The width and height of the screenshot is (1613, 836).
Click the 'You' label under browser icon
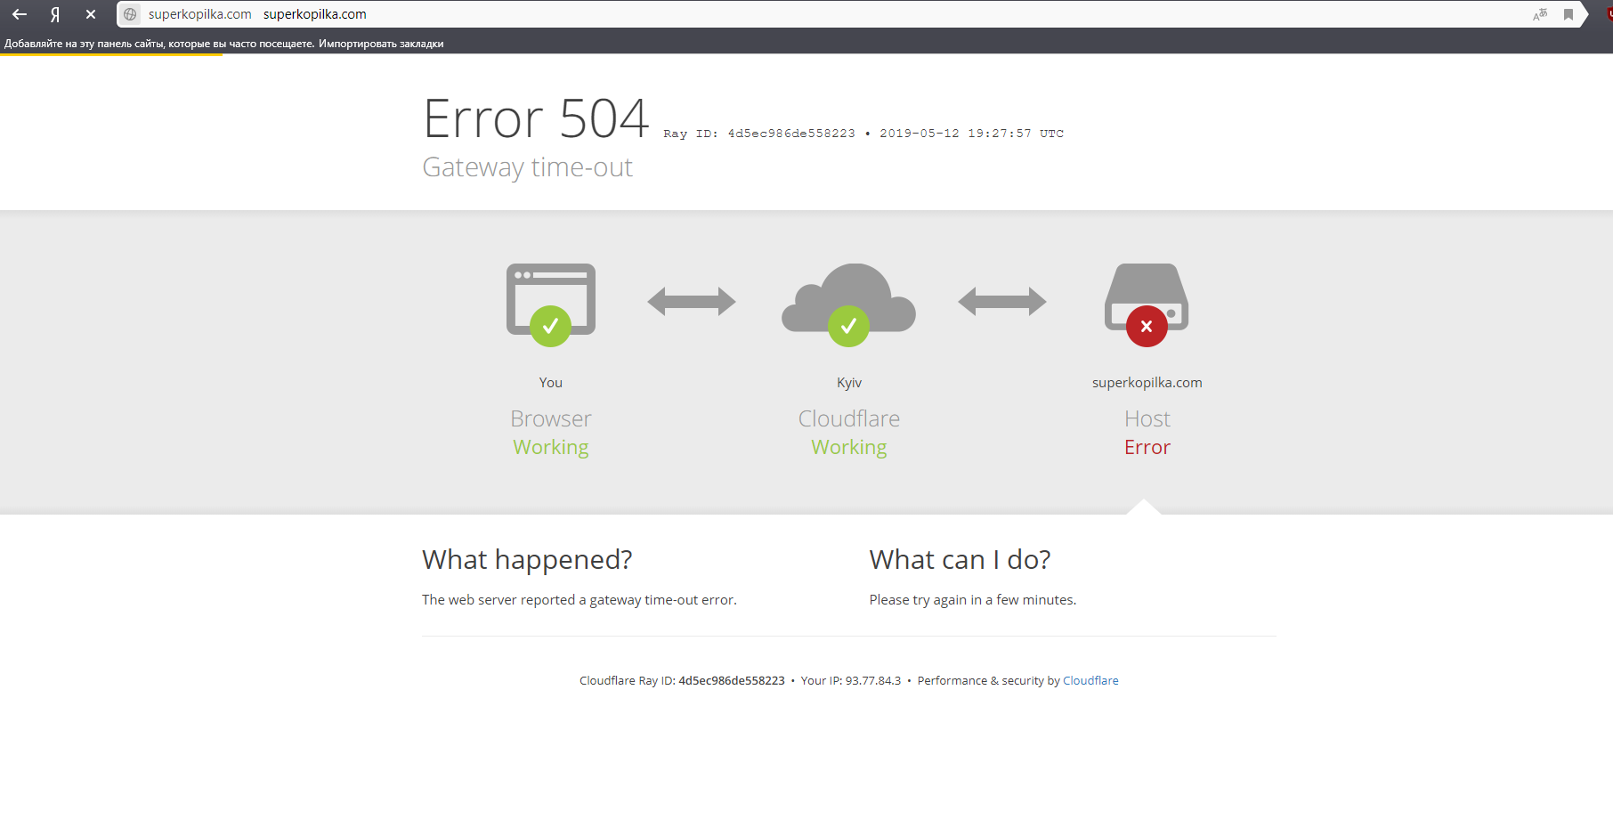551,382
